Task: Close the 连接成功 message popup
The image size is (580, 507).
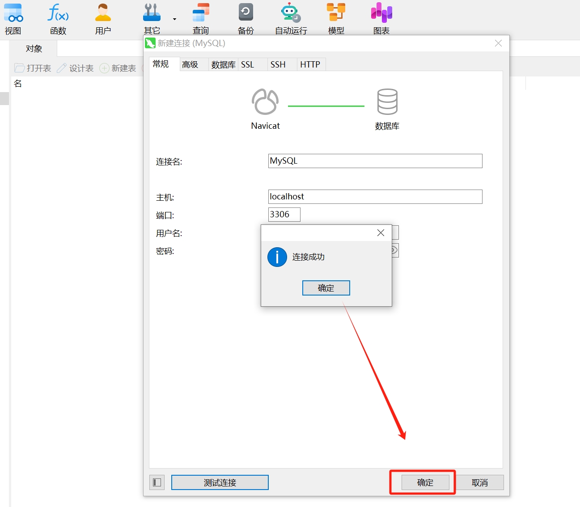Action: (x=381, y=233)
